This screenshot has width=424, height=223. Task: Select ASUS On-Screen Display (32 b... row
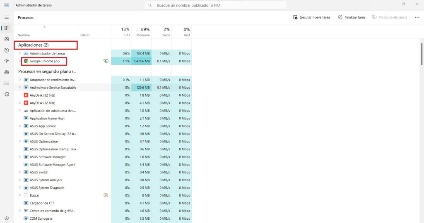(x=103, y=134)
